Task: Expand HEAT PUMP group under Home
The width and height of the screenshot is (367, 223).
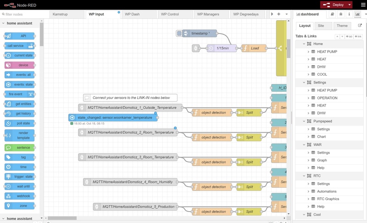Action: (308, 52)
